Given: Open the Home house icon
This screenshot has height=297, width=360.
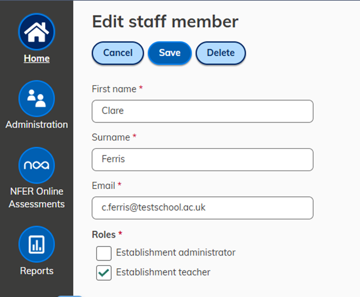Looking at the screenshot, I should pos(37,32).
